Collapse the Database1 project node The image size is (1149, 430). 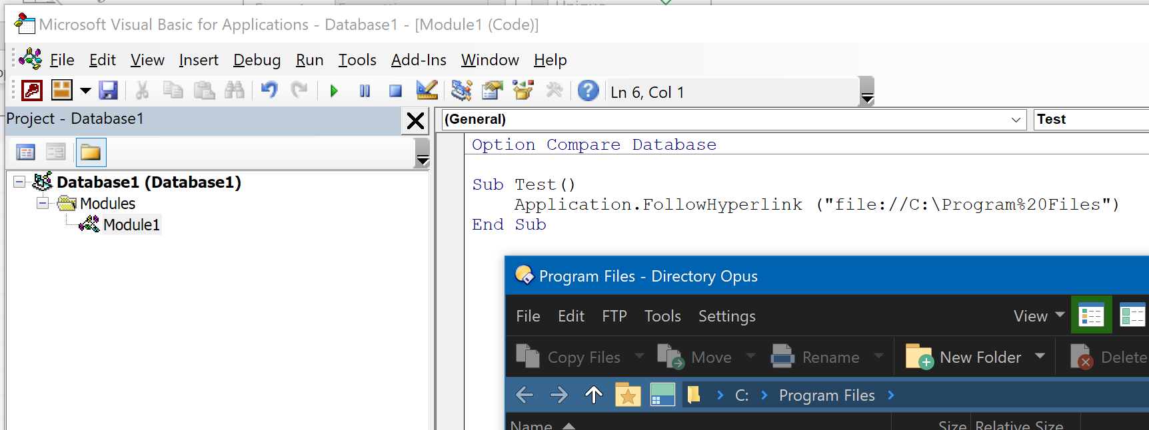click(x=19, y=182)
